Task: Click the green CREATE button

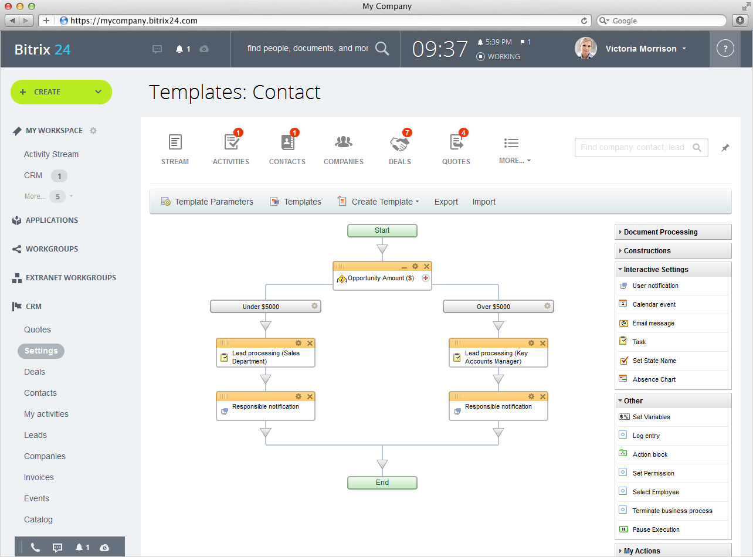Action: (61, 92)
